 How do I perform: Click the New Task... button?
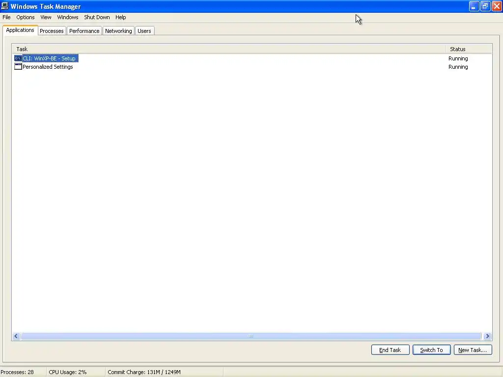point(473,350)
